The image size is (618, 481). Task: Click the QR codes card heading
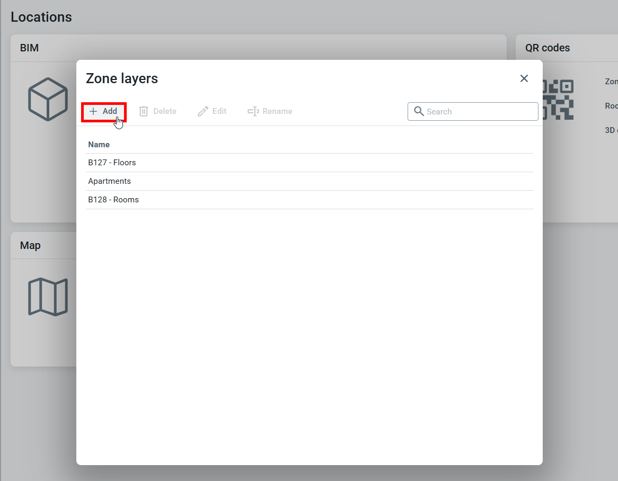tap(548, 48)
